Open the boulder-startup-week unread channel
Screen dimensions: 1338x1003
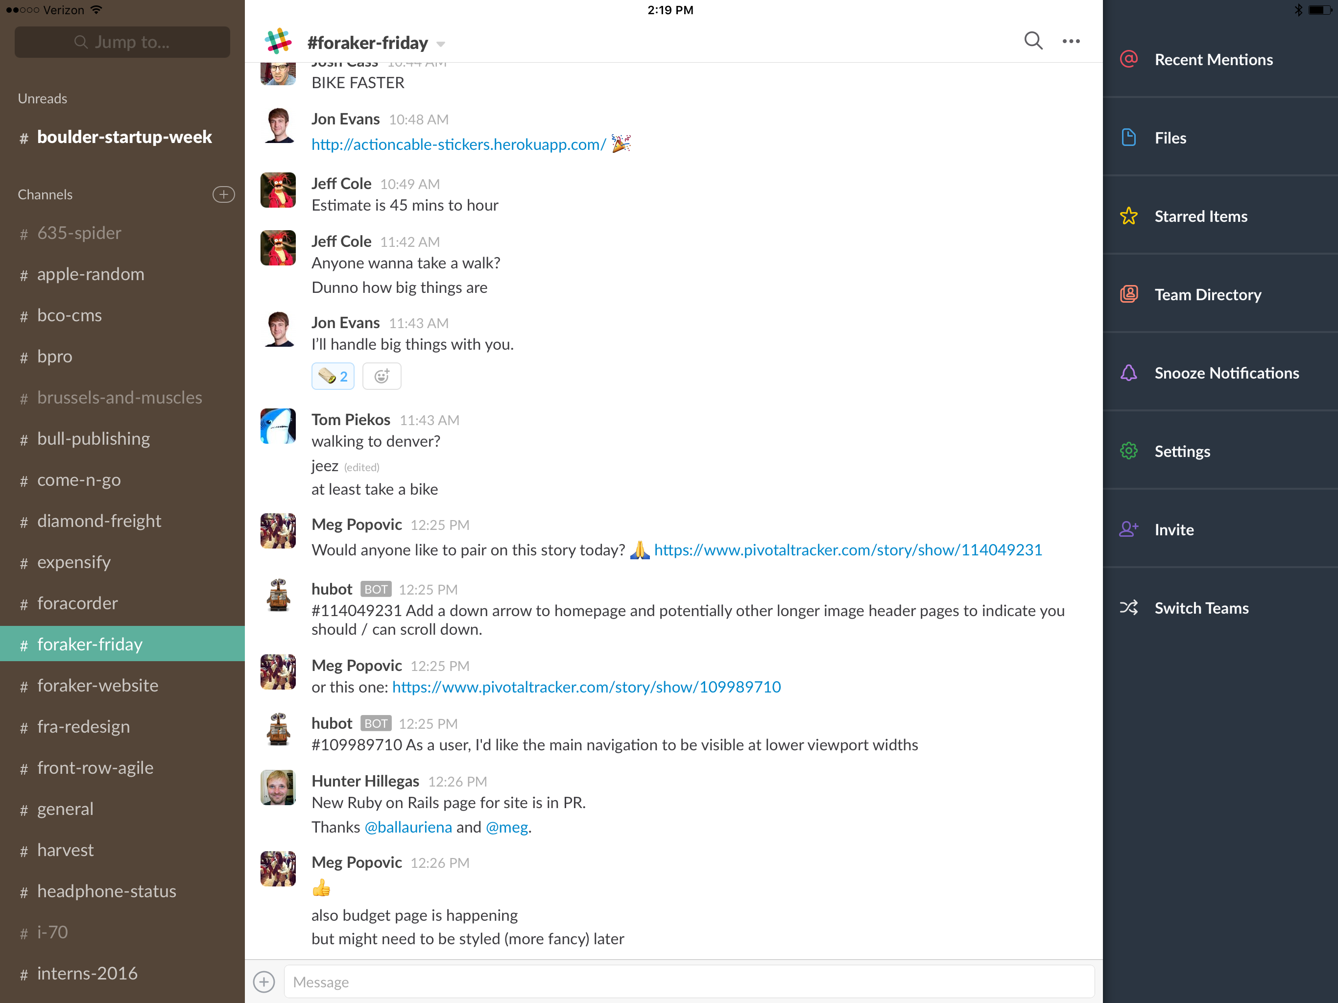coord(124,137)
